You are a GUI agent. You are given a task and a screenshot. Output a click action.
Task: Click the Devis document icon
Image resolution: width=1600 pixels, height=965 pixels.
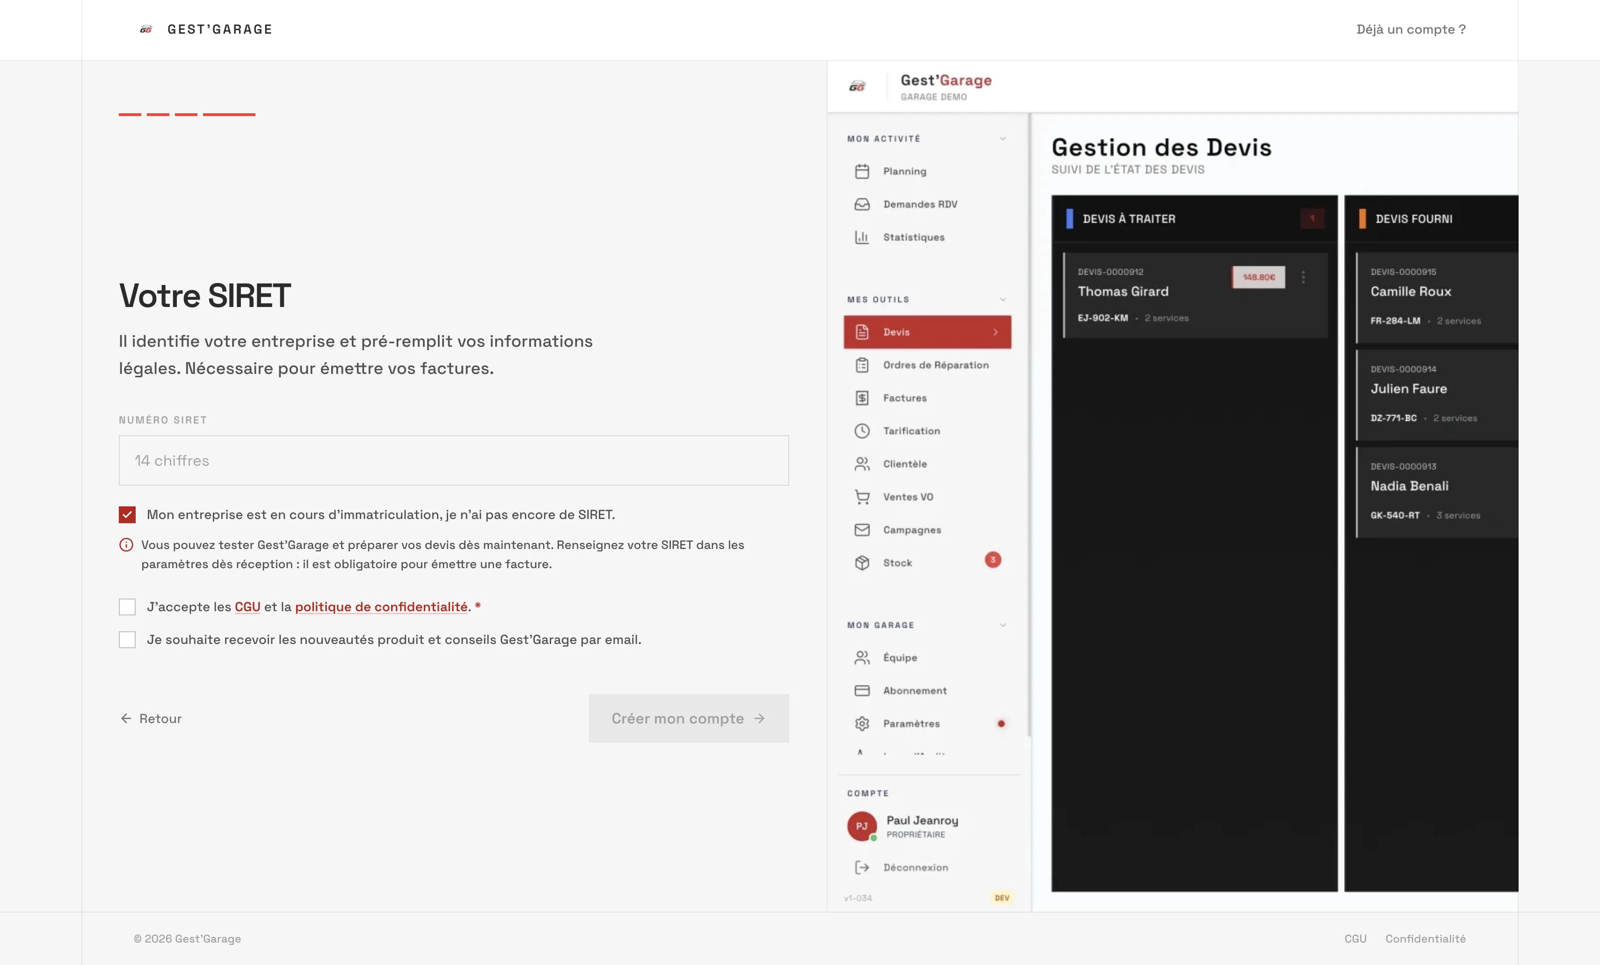click(862, 332)
